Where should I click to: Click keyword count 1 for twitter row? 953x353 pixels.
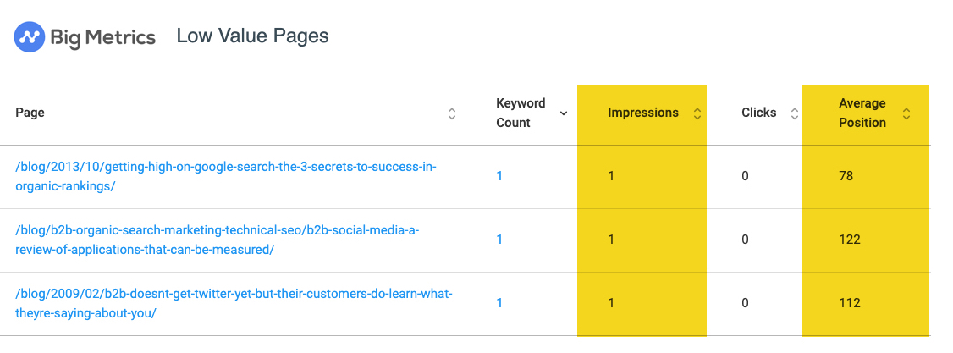[x=499, y=302]
